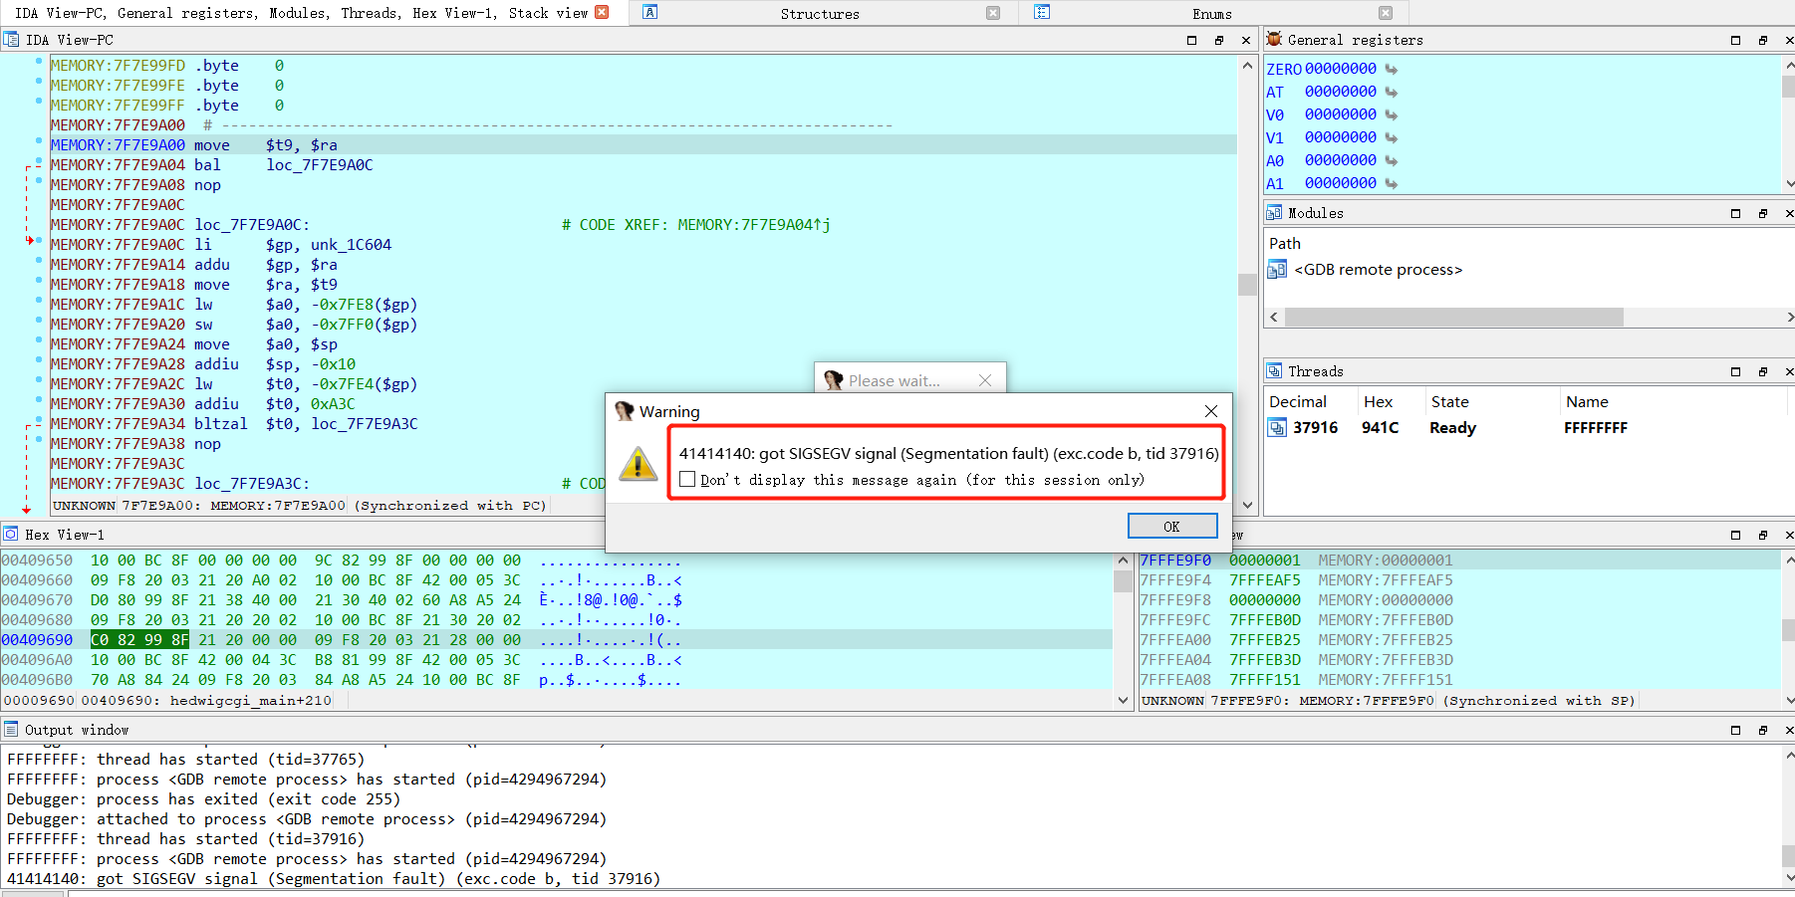Click "process has exited (exit code 255)" output line
This screenshot has height=897, width=1795.
[x=203, y=799]
